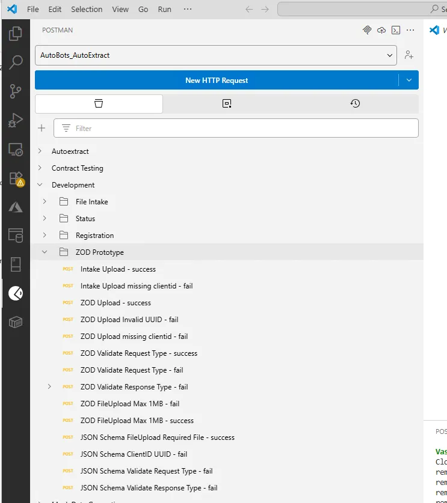Collapse the Development collection
447x503 pixels.
40,184
